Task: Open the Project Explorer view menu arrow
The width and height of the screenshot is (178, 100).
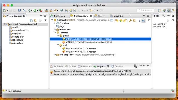Action: (46, 20)
